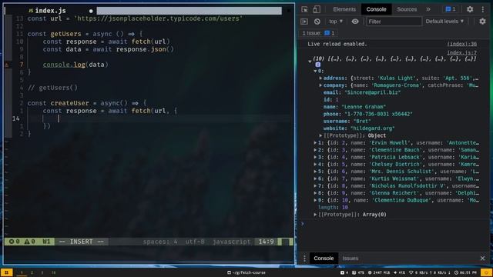The width and height of the screenshot is (493, 277).
Task: Select the Console tab in the bottom drawer
Action: point(324,259)
